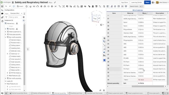Select the Defender shell tree item
Viewport: 169px width, 95px height.
coord(15,51)
